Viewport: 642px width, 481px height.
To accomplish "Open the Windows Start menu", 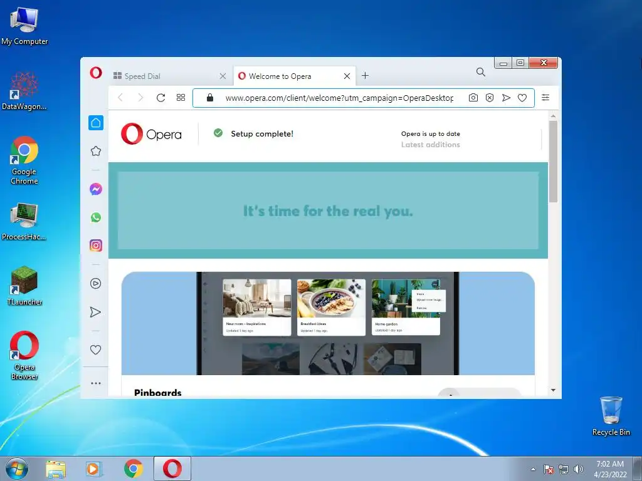I will [x=16, y=468].
